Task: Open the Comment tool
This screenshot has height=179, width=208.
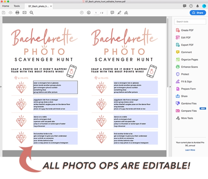Action: 184,52
